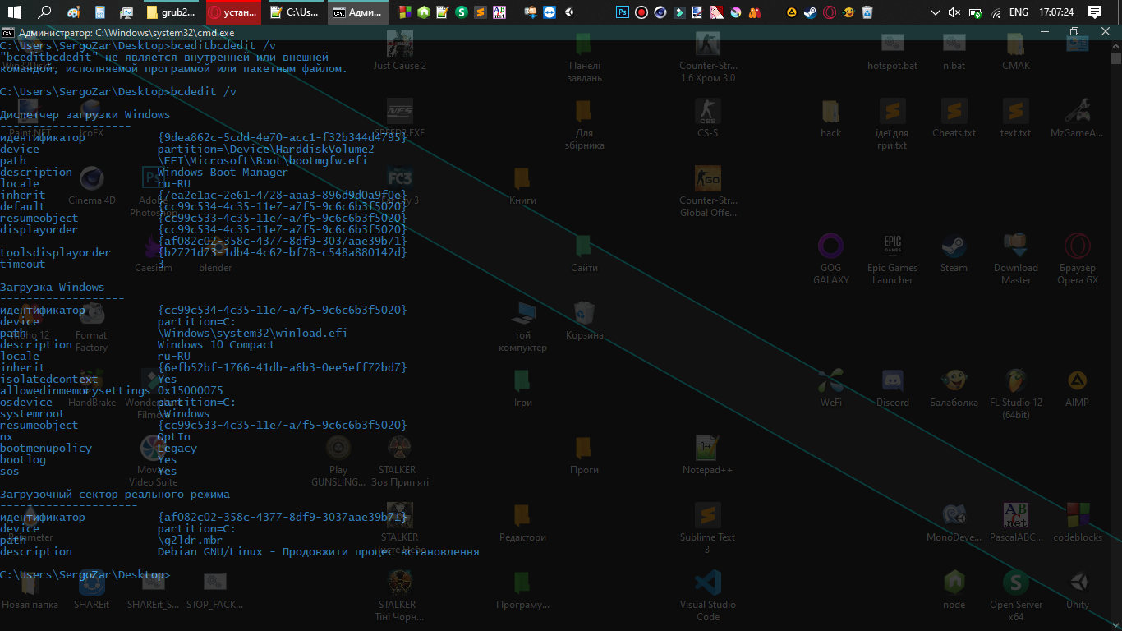This screenshot has height=631, width=1122.
Task: Open PascalABC.NET from the taskbar
Action: (499, 12)
